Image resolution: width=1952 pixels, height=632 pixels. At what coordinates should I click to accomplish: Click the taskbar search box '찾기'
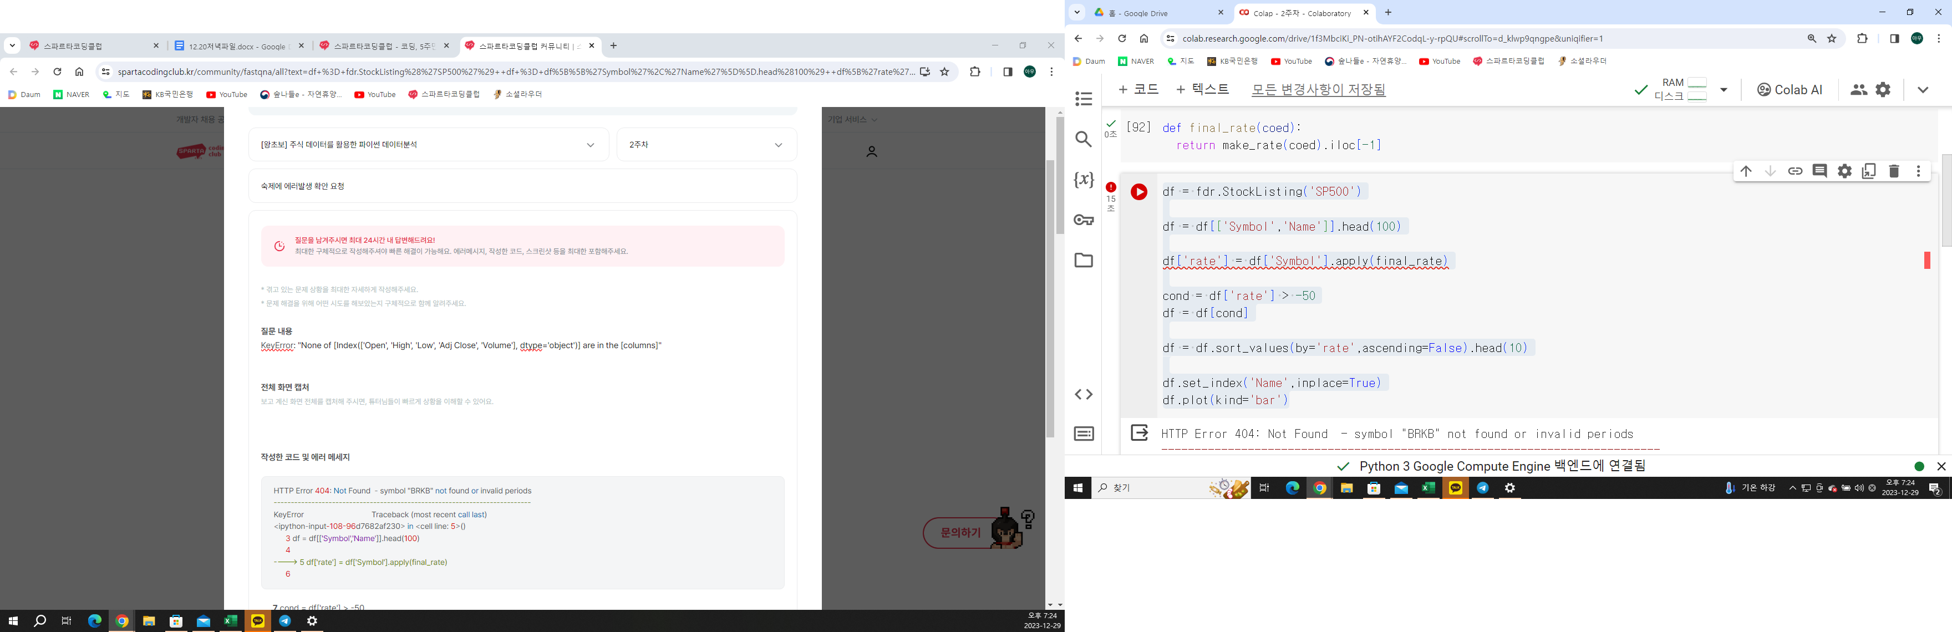pyautogui.click(x=1171, y=488)
